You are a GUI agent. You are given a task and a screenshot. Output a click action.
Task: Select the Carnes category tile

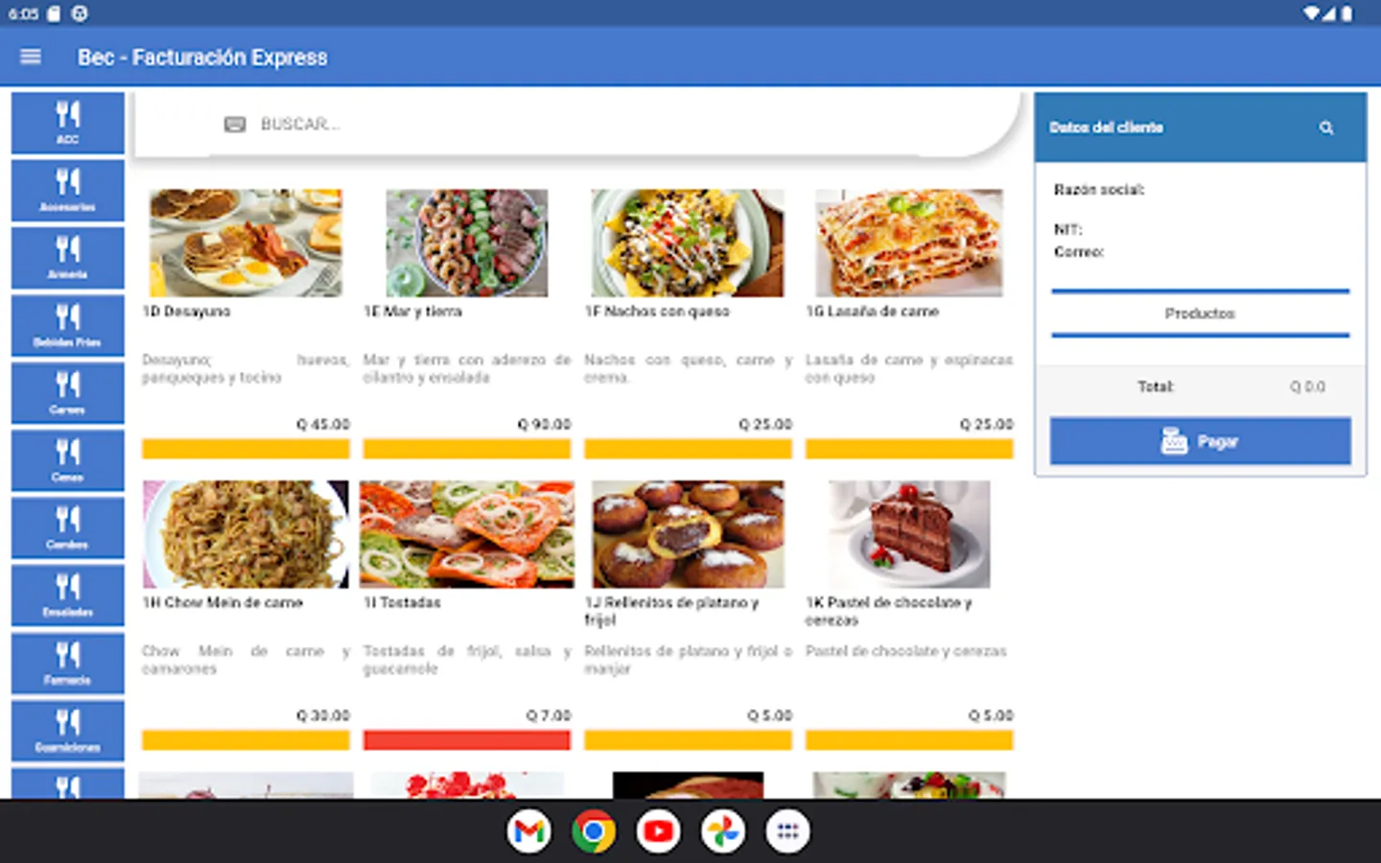click(68, 393)
